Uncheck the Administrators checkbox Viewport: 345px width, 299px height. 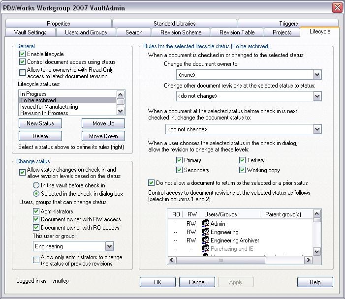[36, 211]
